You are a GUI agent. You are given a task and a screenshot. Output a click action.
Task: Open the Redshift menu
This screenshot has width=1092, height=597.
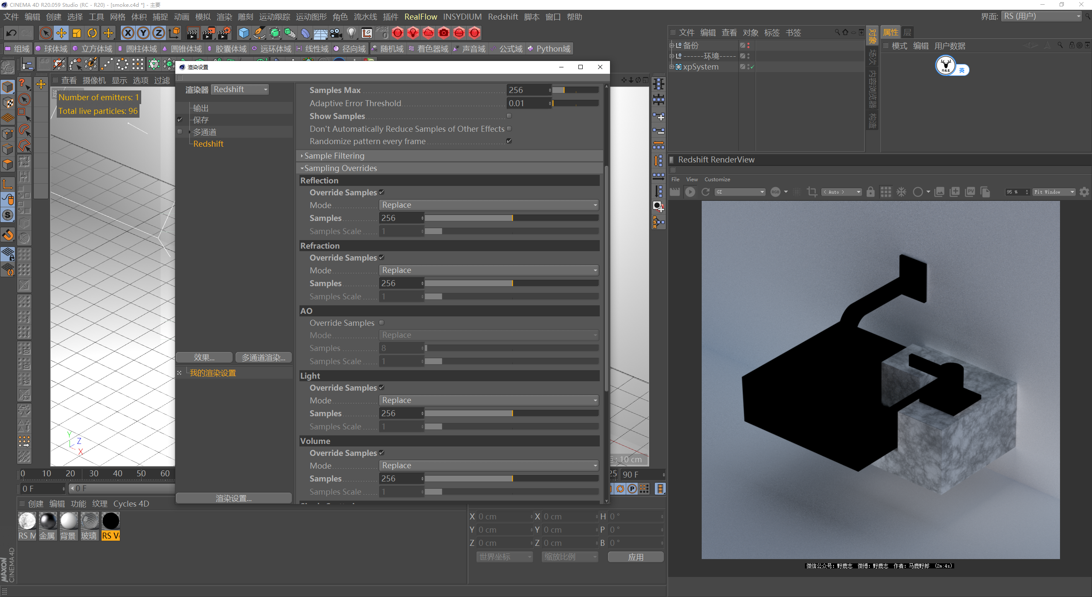tap(502, 17)
